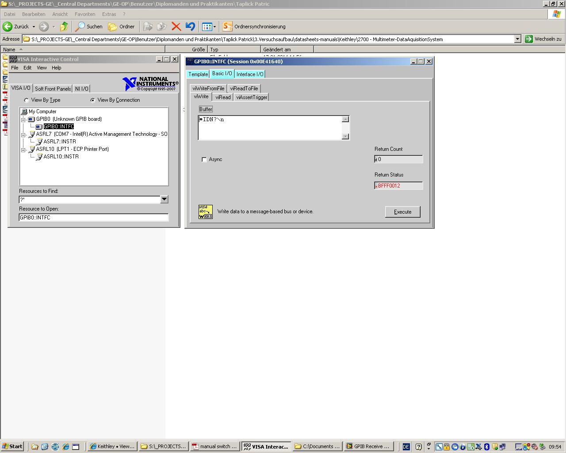Screen dimensions: 566x453
Task: Click the Return Status value field
Action: coord(398,186)
